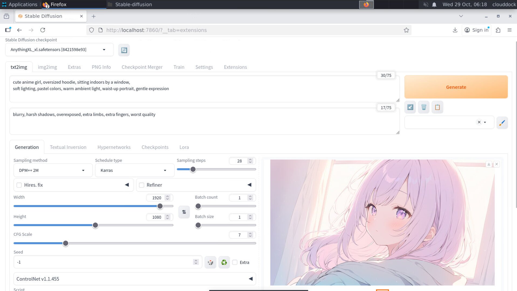Clear prompt using the trash icon
517x291 pixels.
(x=423, y=107)
